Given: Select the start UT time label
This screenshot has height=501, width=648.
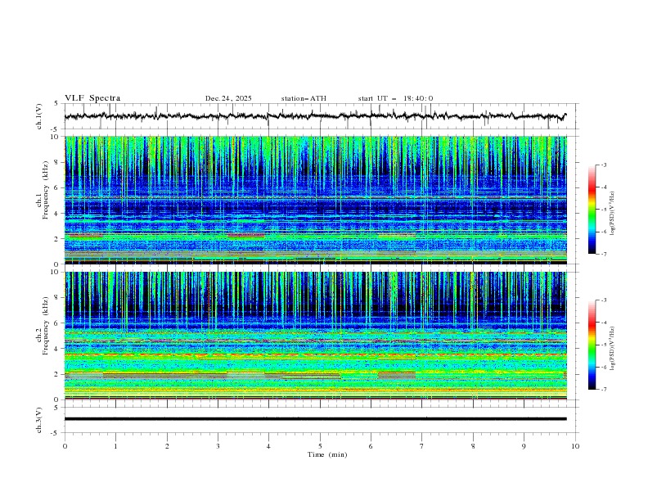Looking at the screenshot, I should pyautogui.click(x=395, y=98).
